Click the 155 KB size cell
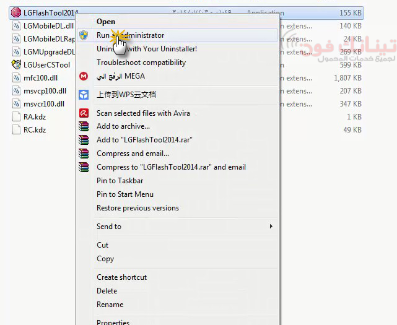Viewport: 397px width, 325px height. (351, 13)
